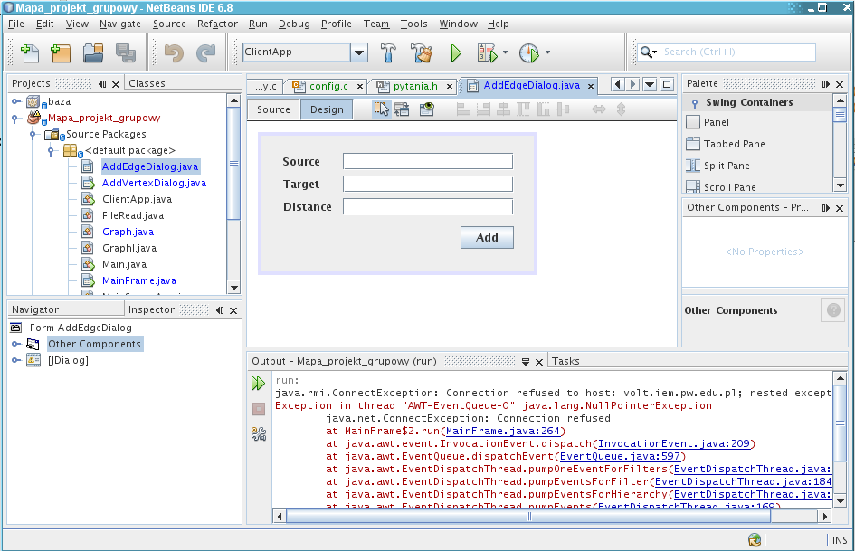
Task: Minimize the Palette panel
Action: [825, 84]
